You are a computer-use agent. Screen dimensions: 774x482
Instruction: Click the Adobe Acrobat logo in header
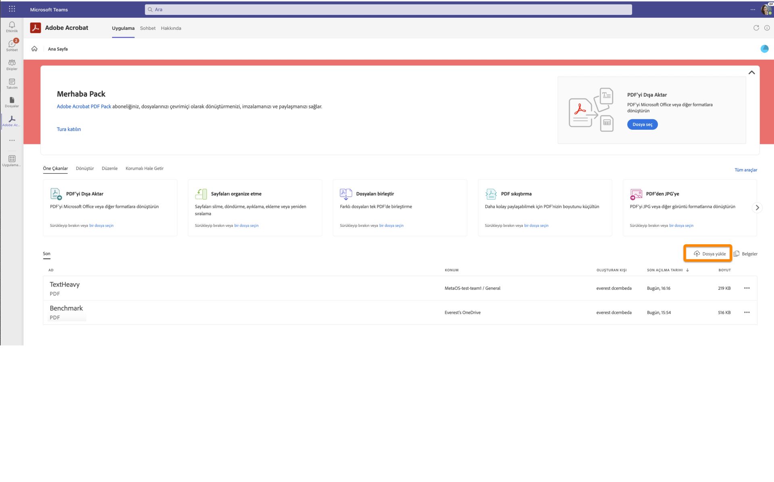[35, 28]
